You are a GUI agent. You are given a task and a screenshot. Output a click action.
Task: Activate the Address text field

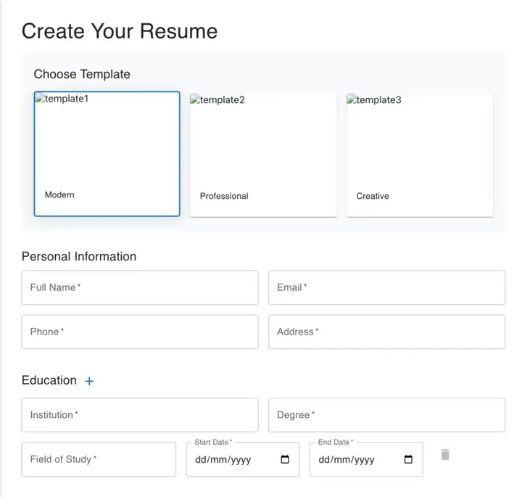click(x=386, y=332)
